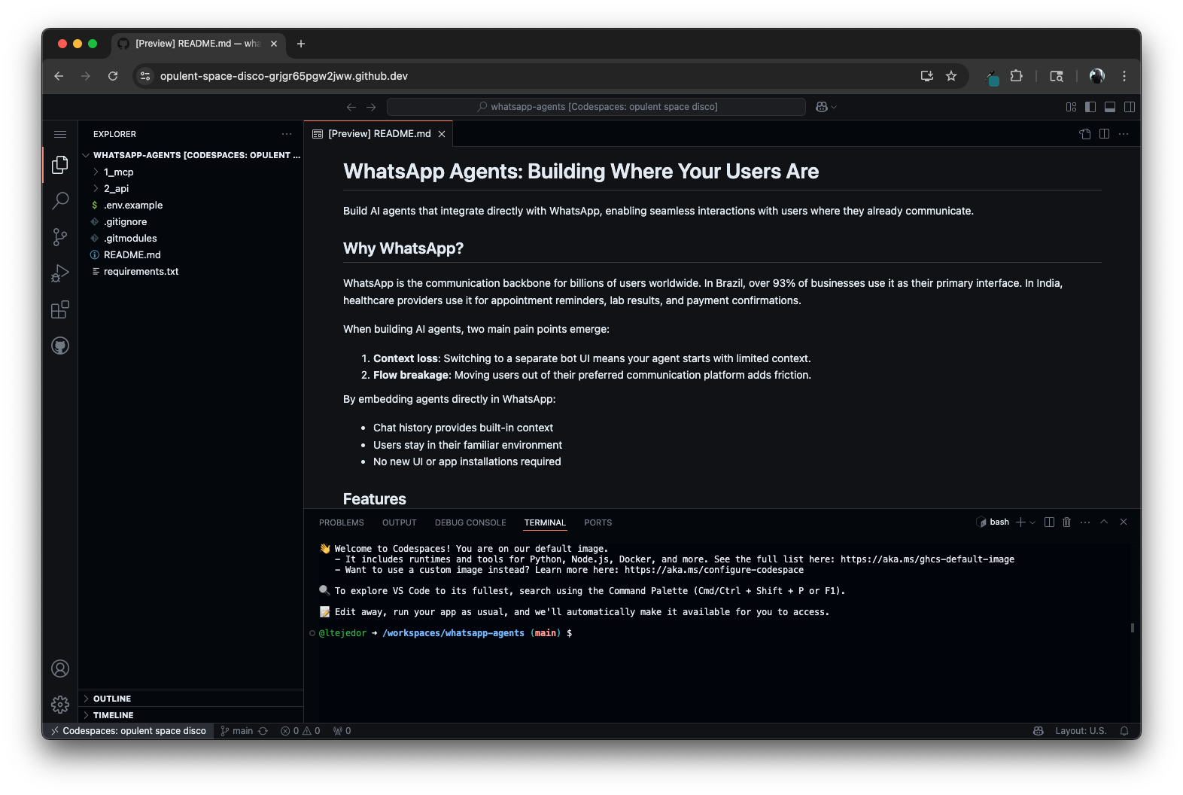This screenshot has height=795, width=1183.
Task: Open the Run and Debug view
Action: (x=60, y=273)
